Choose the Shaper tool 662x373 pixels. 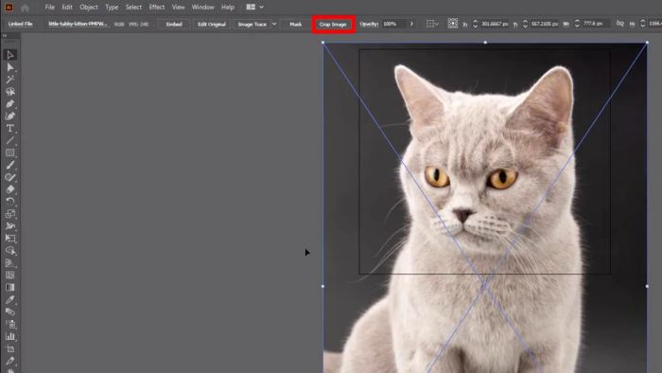(x=10, y=177)
